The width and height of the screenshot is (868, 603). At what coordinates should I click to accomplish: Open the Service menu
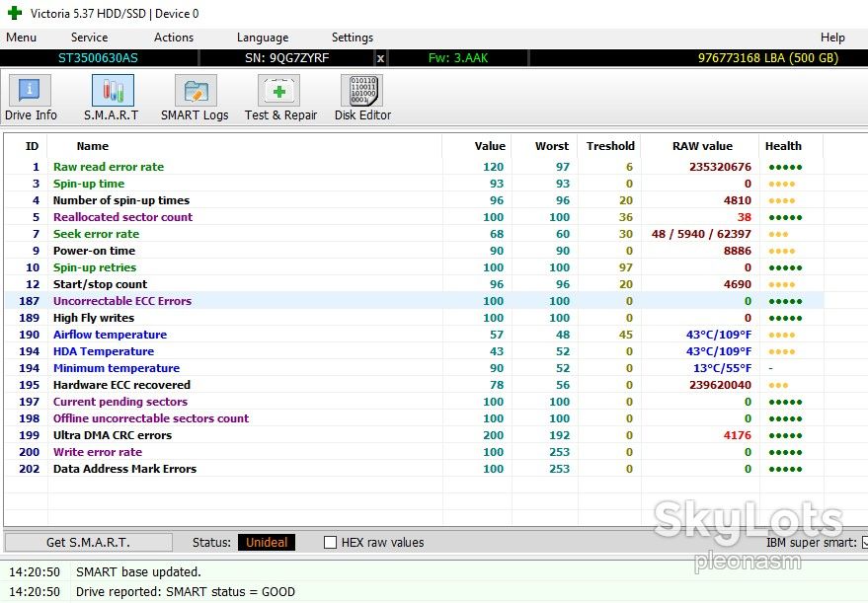point(89,38)
